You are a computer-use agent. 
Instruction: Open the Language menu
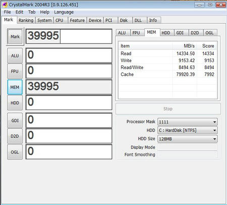point(64,12)
